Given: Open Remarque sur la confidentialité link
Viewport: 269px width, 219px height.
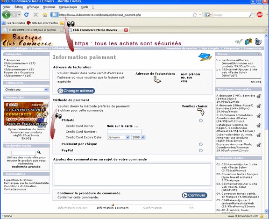Looking at the screenshot, I should 26,183.
